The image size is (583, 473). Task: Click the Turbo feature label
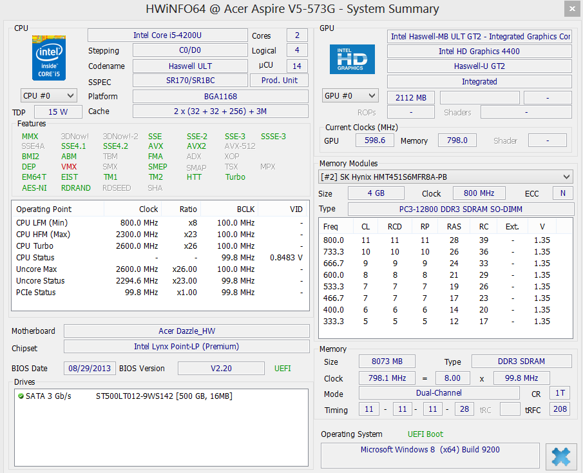click(x=235, y=177)
